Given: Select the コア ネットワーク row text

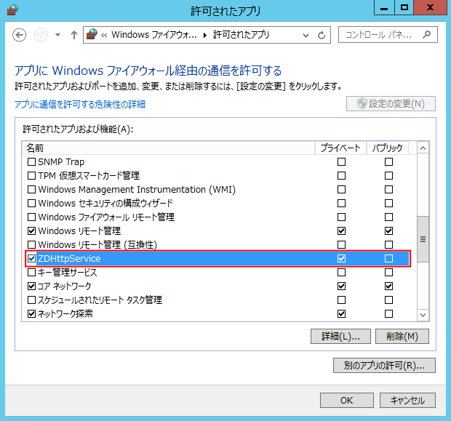Looking at the screenshot, I should point(65,286).
